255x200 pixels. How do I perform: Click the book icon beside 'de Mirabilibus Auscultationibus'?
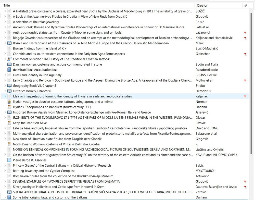[9, 70]
